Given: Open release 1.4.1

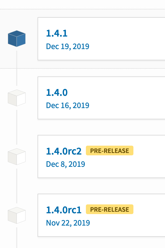Looking at the screenshot, I should pos(57,33).
